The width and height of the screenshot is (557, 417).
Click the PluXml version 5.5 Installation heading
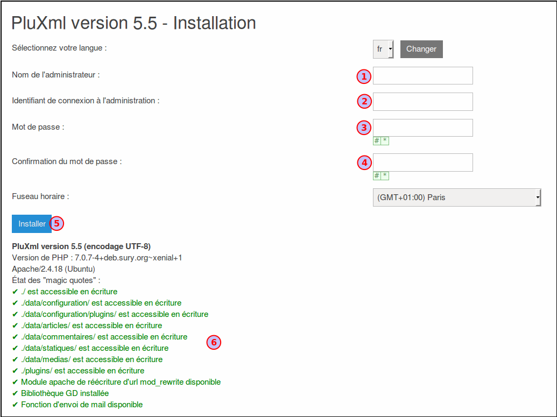133,23
